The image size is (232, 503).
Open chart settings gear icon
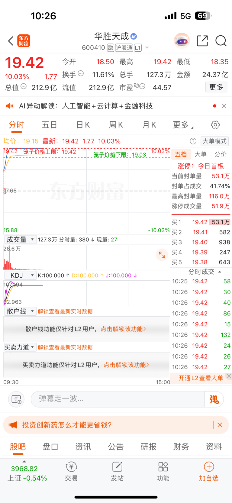pos(215,125)
